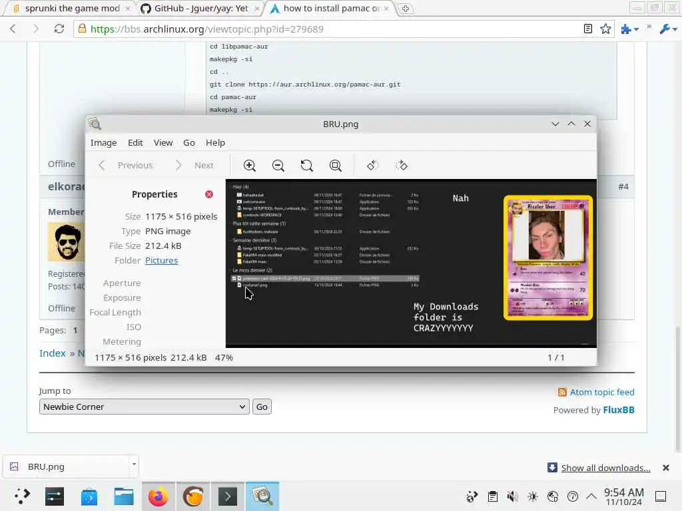This screenshot has height=511, width=682.
Task: Open the terminal from taskbar
Action: (228, 496)
